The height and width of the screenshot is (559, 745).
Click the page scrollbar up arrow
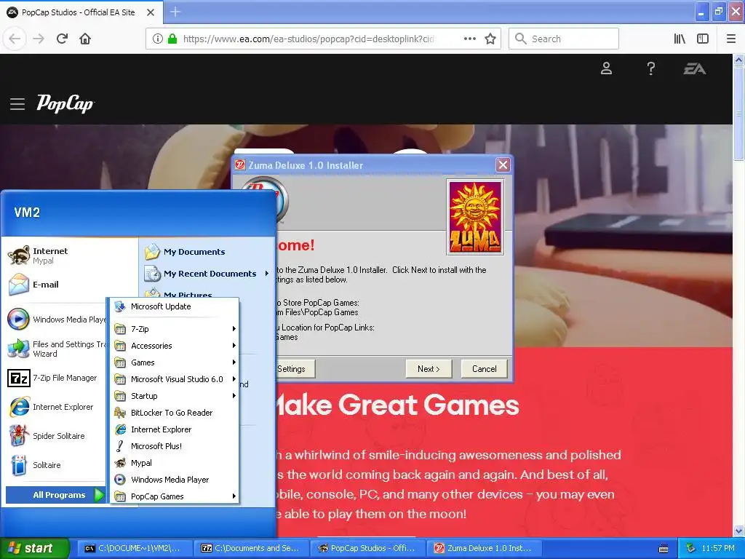pos(739,60)
